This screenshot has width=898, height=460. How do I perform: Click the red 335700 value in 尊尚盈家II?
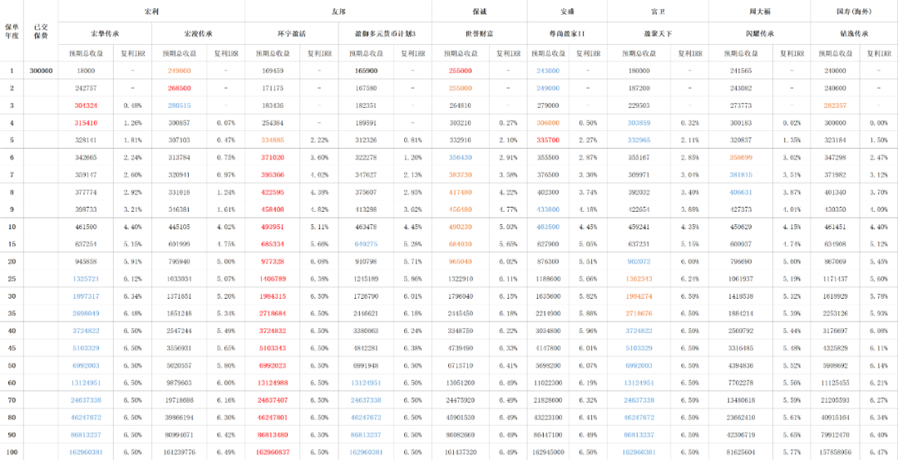[548, 140]
